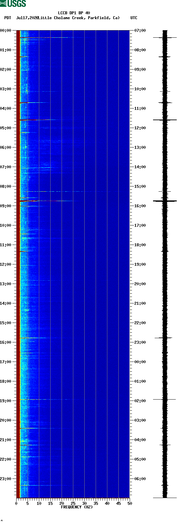
Task: Click the 01:00 PDT time label
Action: pyautogui.click(x=6, y=50)
